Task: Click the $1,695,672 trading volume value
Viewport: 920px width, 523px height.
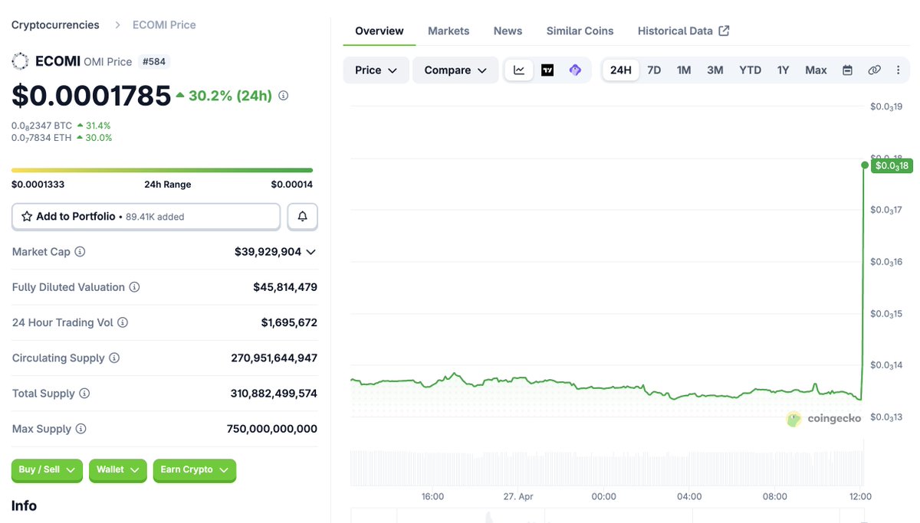Action: coord(289,322)
